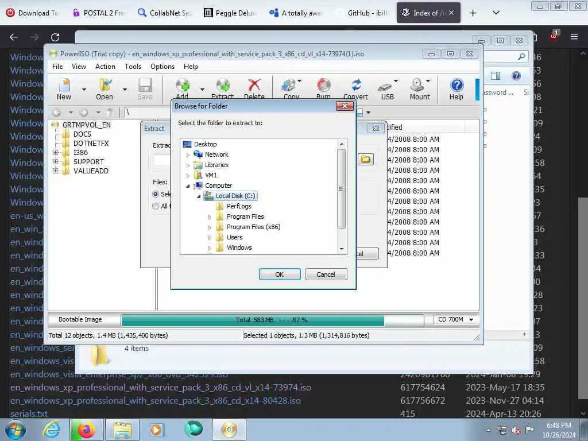Switch to the GitHub browser tab
This screenshot has height=441, width=588.
362,13
